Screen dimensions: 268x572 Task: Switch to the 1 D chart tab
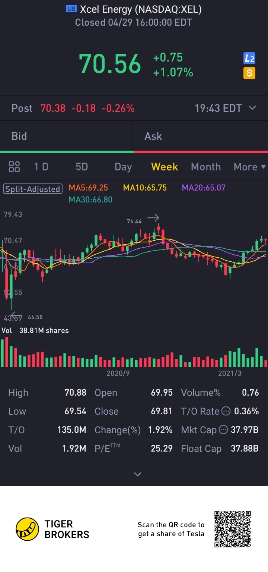tap(41, 167)
